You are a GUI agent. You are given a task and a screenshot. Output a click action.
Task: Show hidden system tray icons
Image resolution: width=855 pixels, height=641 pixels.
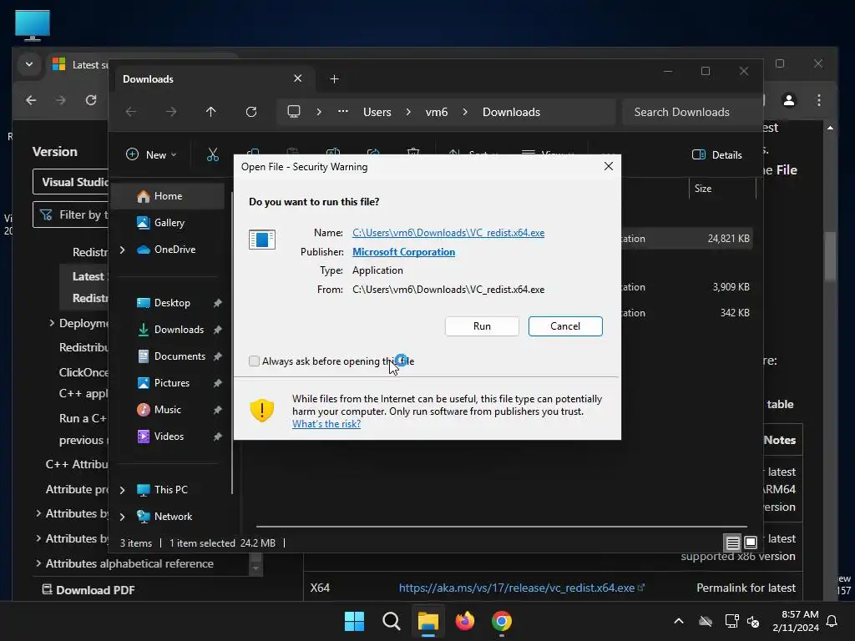click(678, 621)
